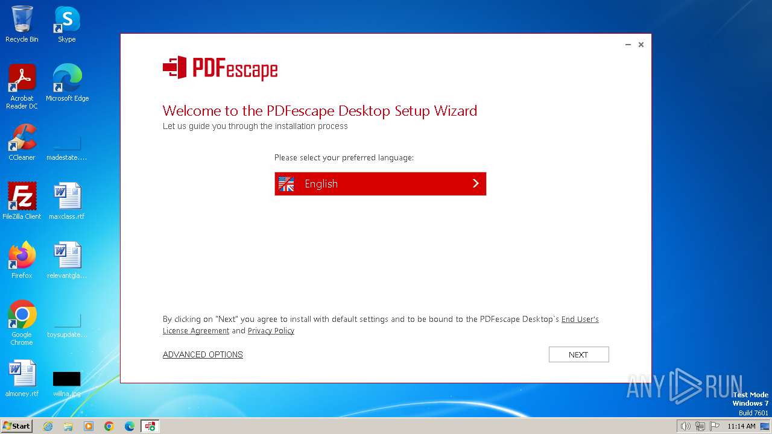The image size is (772, 434).
Task: Select the Skype desktop shortcut
Action: pos(67,24)
